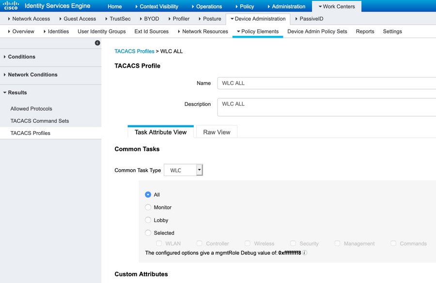Select the Monitor radio button
This screenshot has height=283, width=436.
coord(148,208)
